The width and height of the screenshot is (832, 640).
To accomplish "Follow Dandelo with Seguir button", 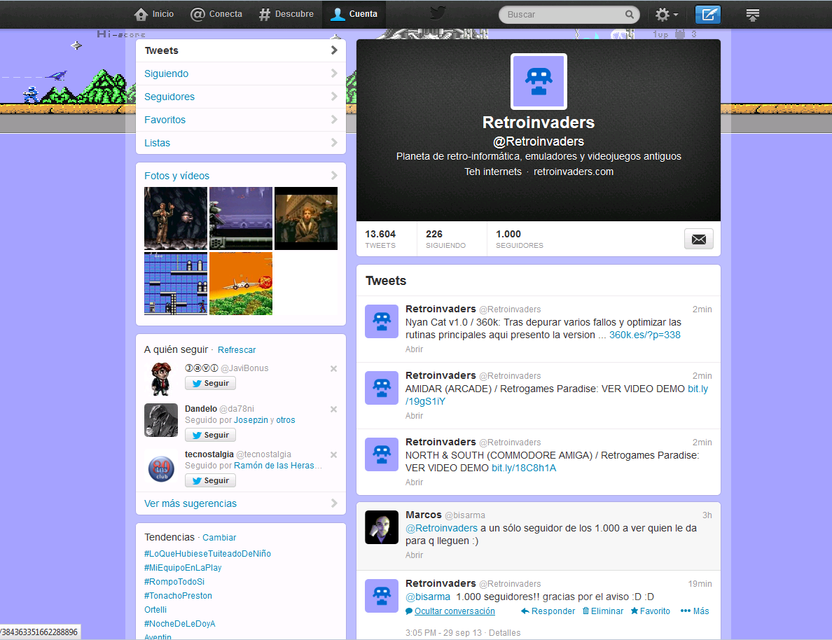I will click(211, 435).
